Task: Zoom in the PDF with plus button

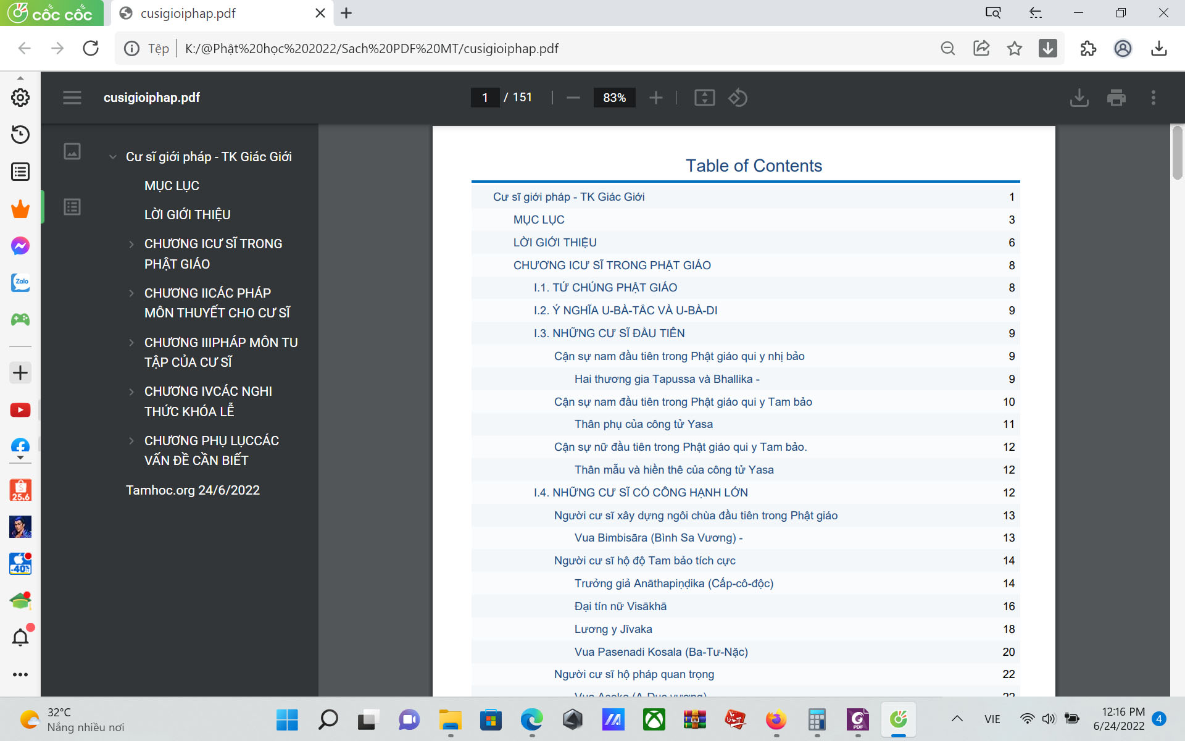Action: click(656, 98)
